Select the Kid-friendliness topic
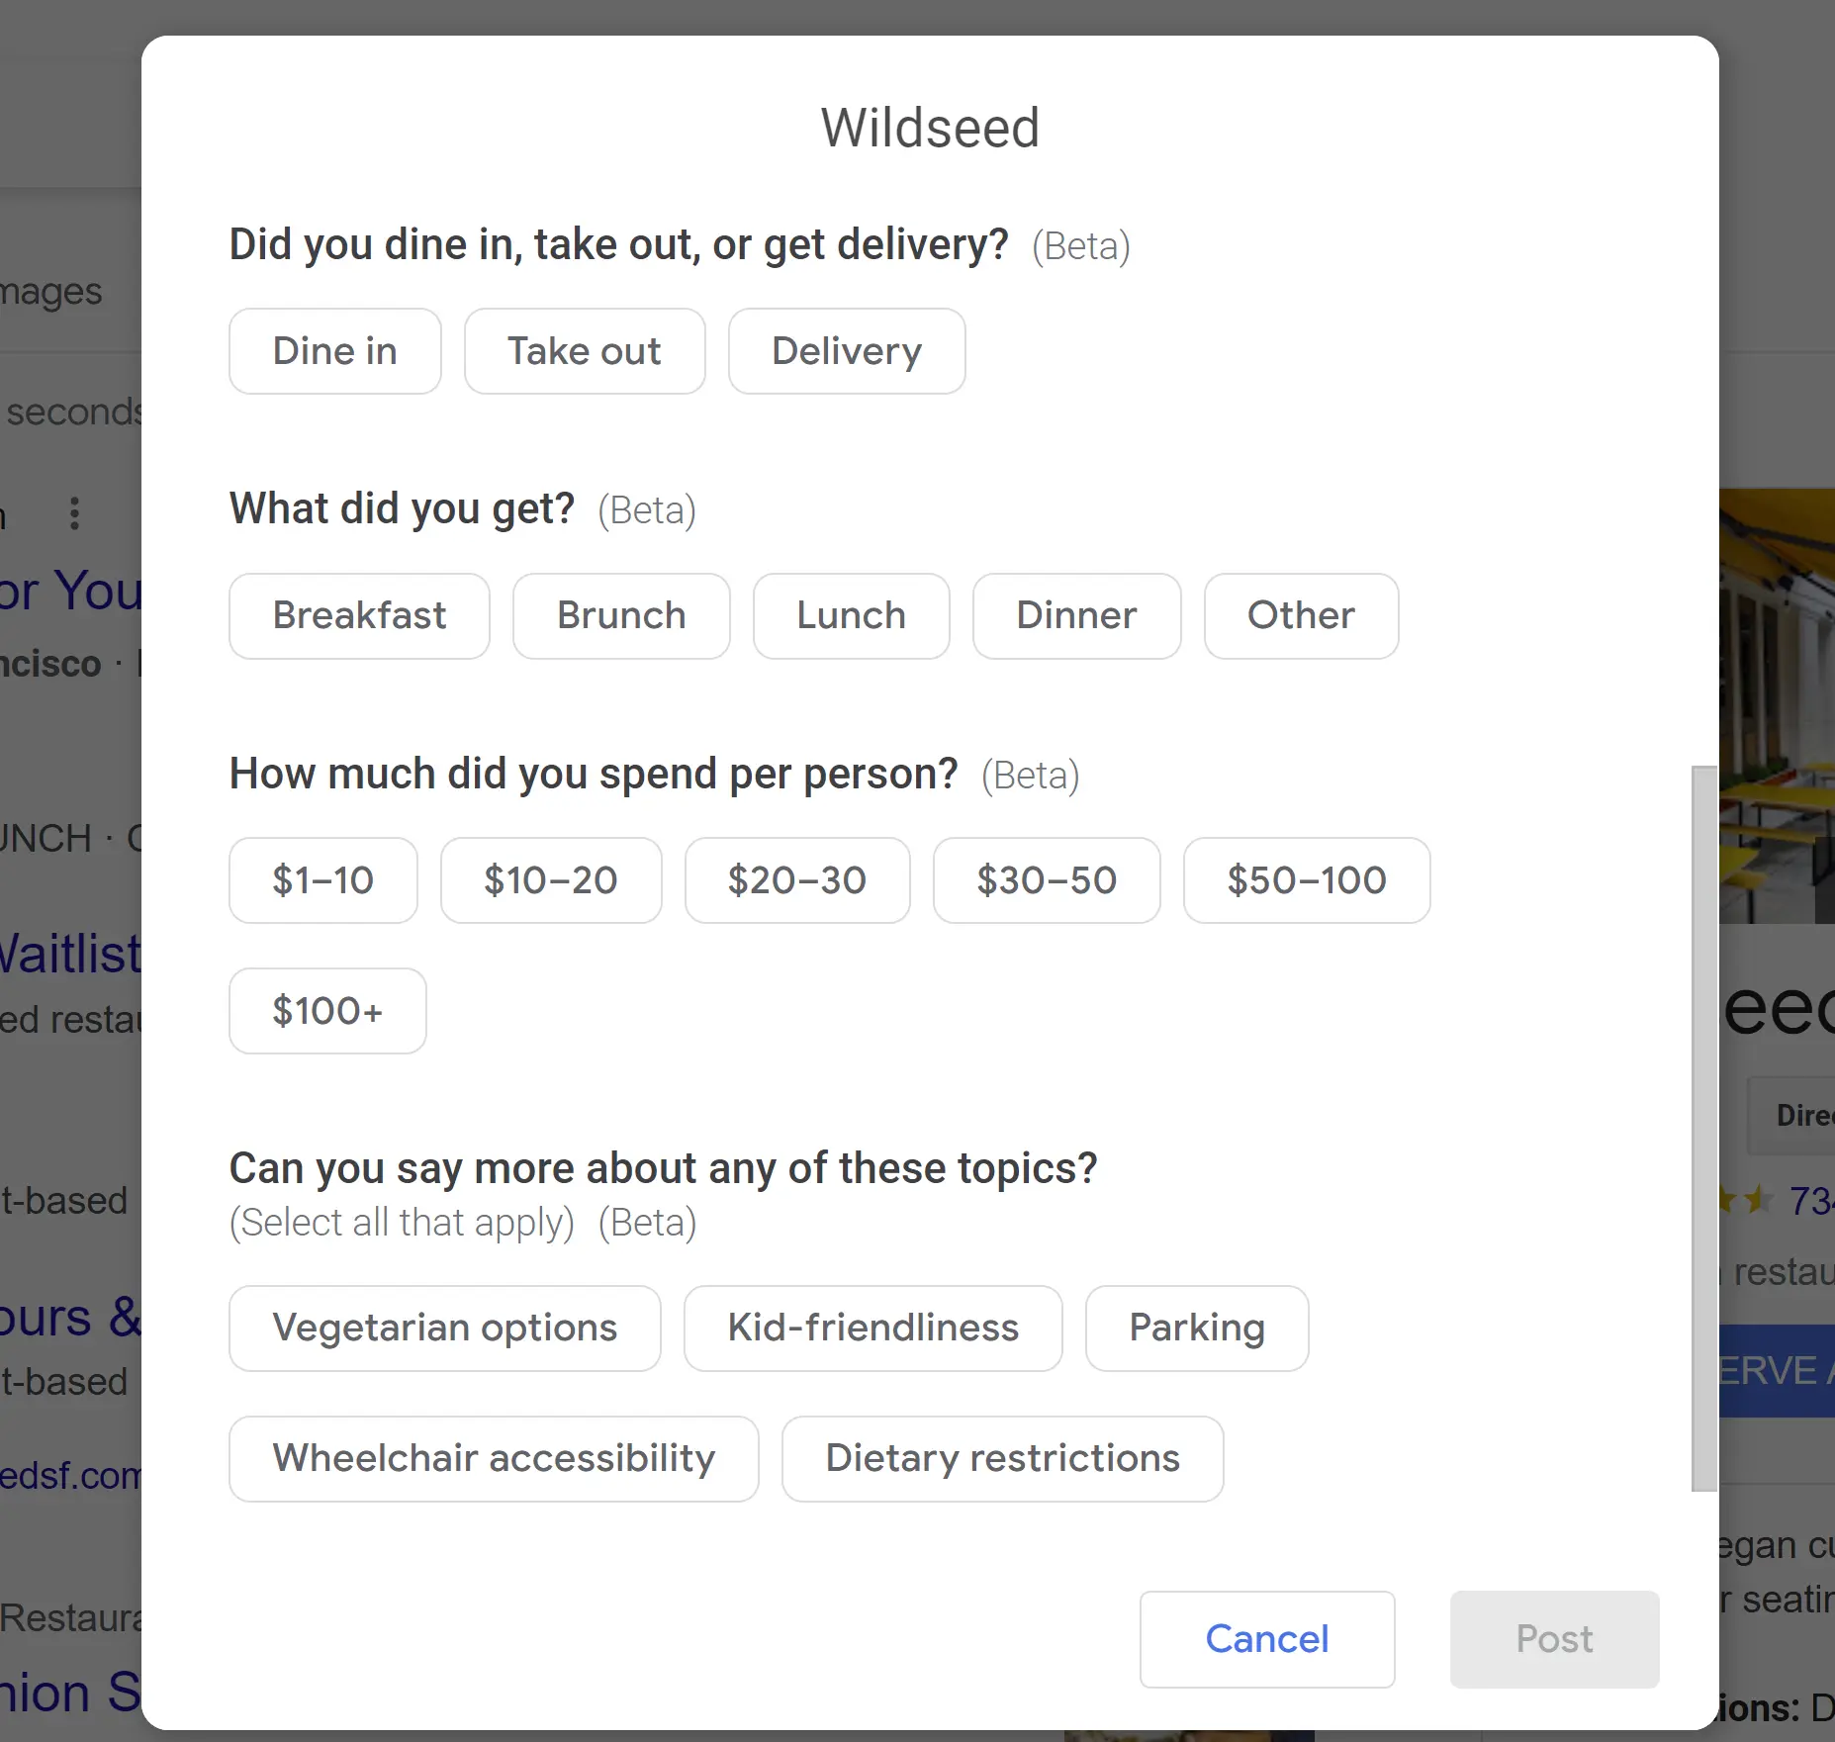This screenshot has width=1835, height=1742. pos(872,1328)
